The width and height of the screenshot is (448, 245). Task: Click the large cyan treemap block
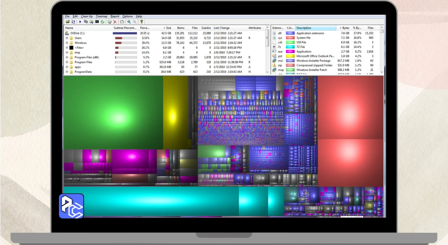151,202
